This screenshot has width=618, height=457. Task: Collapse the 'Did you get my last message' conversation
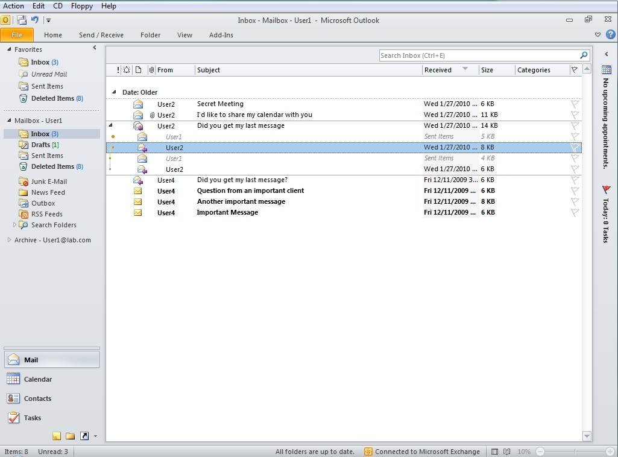pos(111,125)
